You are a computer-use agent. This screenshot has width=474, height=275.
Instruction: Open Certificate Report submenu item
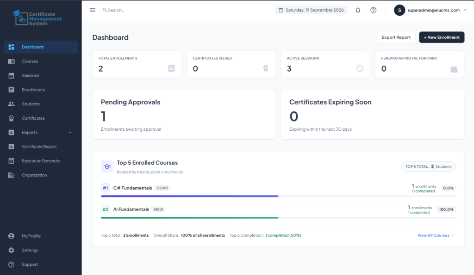(x=41, y=147)
